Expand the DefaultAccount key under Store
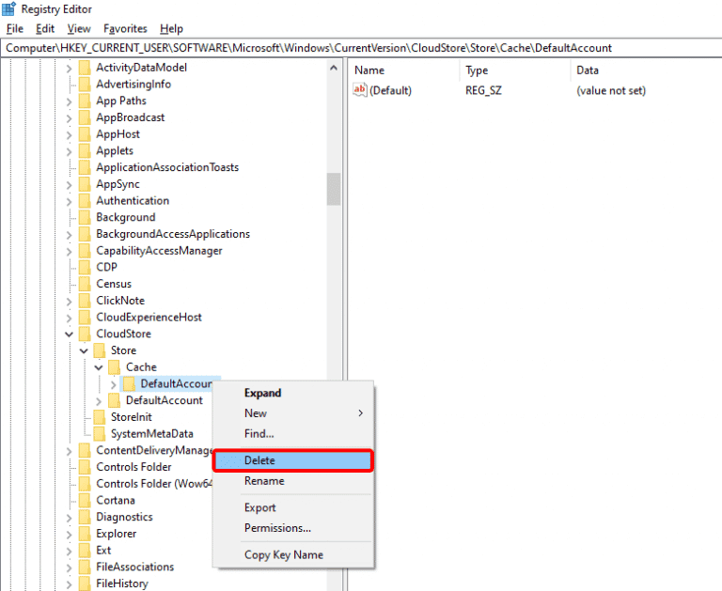This screenshot has height=591, width=722. 99,401
